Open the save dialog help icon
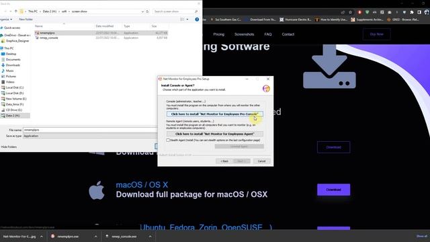The width and height of the screenshot is (430, 242). pos(197,19)
